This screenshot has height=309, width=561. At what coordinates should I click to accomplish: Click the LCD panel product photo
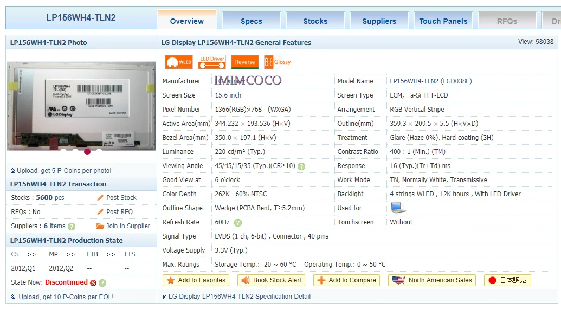[81, 106]
